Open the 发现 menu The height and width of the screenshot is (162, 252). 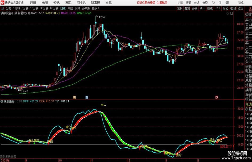(68, 3)
